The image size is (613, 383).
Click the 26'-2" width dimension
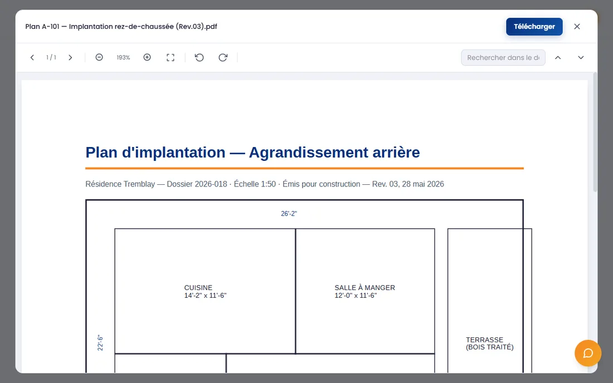[x=289, y=214]
